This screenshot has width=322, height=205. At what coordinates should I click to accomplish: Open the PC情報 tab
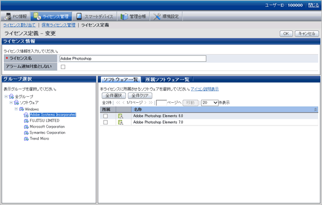coord(15,16)
